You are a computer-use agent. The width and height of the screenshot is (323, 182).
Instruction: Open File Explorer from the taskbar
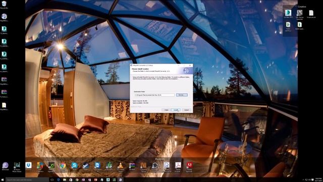pos(65,180)
